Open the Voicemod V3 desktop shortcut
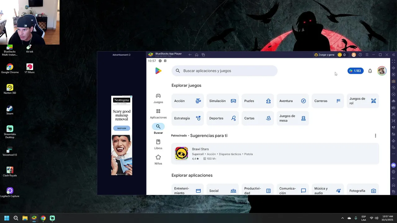 point(10,151)
